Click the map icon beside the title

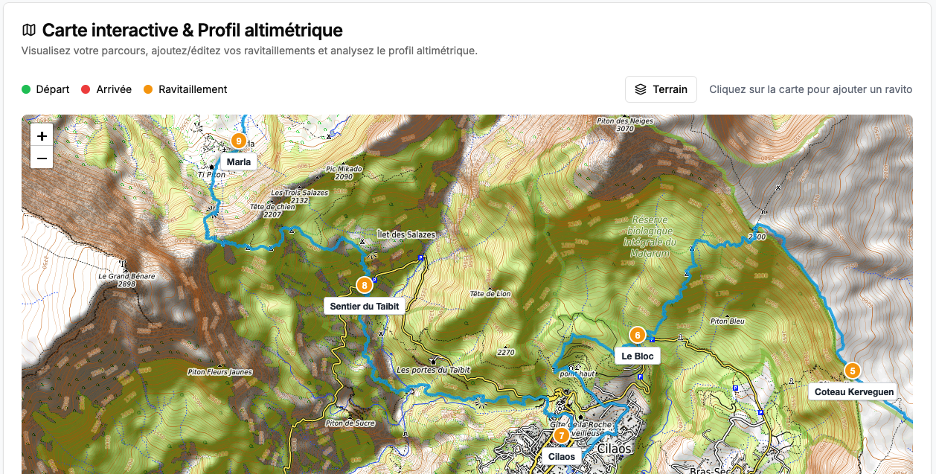(29, 31)
